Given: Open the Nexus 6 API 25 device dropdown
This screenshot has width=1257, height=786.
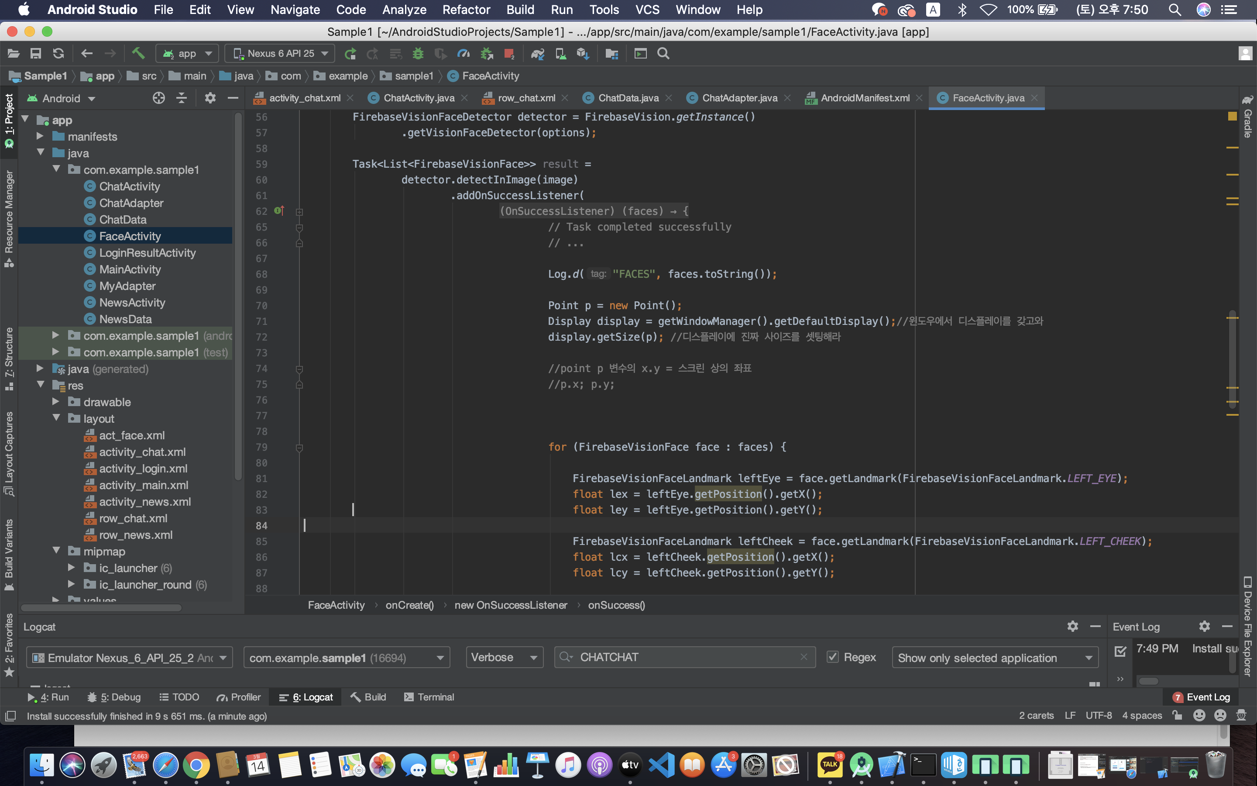Looking at the screenshot, I should pos(281,54).
